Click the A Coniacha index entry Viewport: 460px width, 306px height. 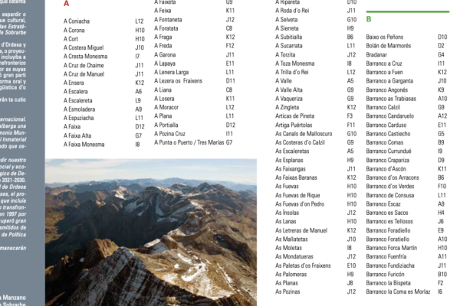(80, 21)
